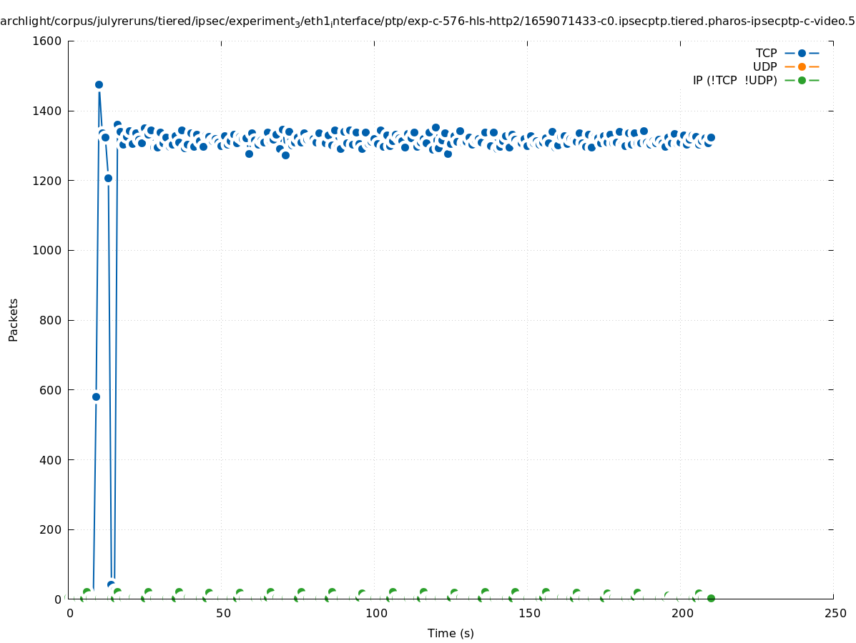Select the highest TCP peak data point

click(x=99, y=84)
